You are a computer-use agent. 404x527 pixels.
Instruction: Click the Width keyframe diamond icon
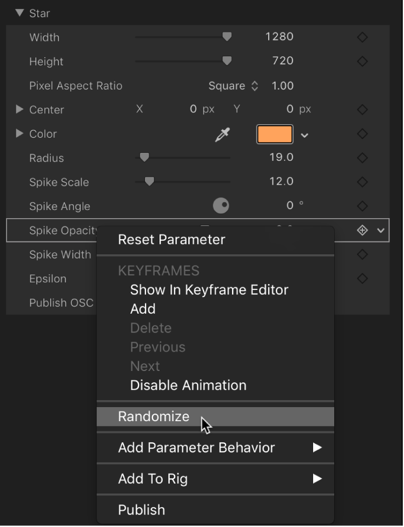(x=362, y=37)
